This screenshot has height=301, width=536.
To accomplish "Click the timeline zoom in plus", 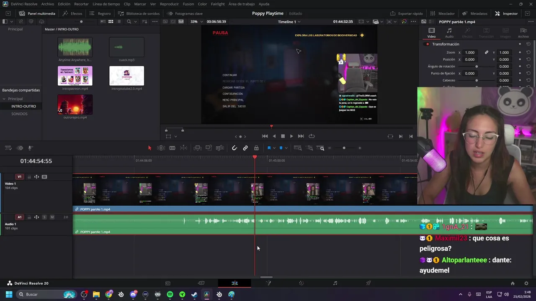I will point(359,148).
